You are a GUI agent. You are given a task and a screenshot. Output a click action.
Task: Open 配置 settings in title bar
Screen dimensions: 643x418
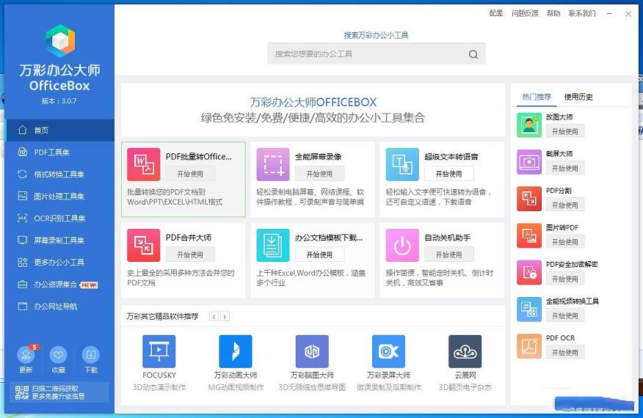[495, 13]
